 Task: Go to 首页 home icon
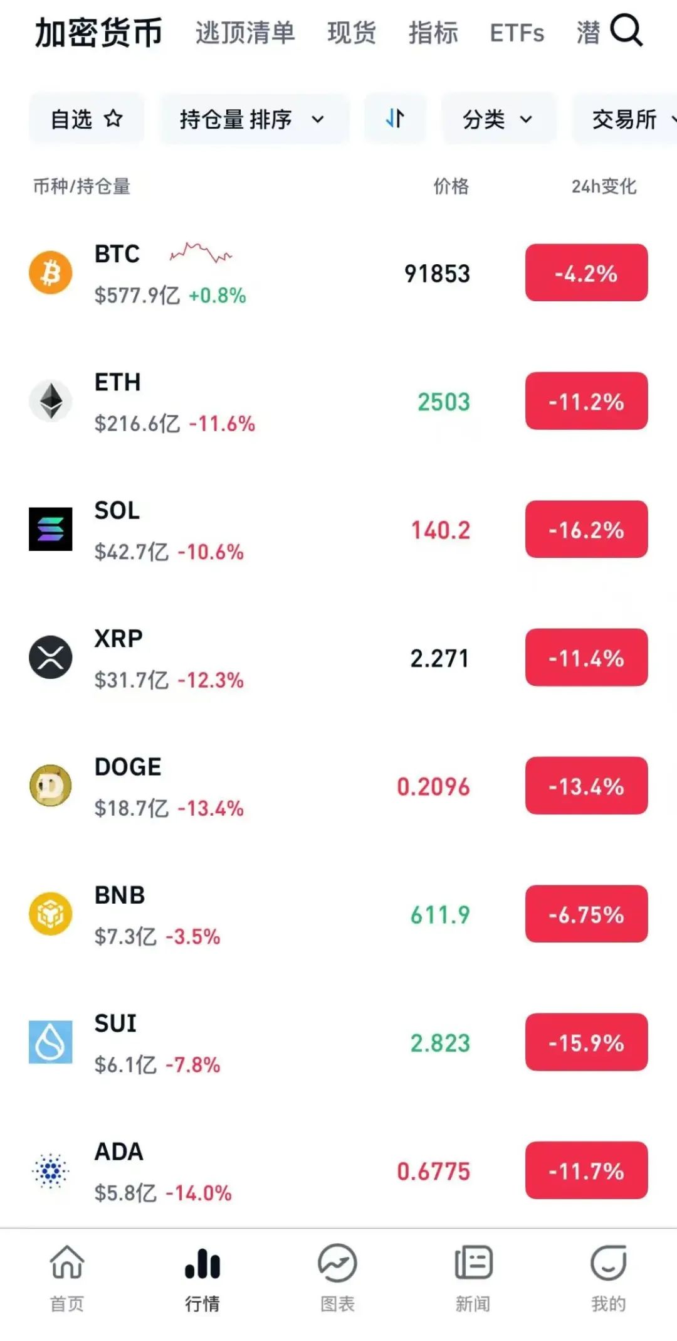[x=67, y=1264]
